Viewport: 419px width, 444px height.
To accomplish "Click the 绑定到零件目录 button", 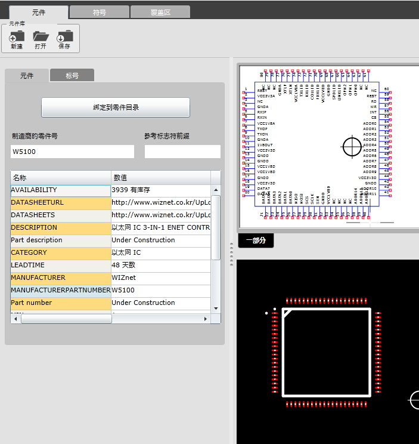I will click(116, 107).
